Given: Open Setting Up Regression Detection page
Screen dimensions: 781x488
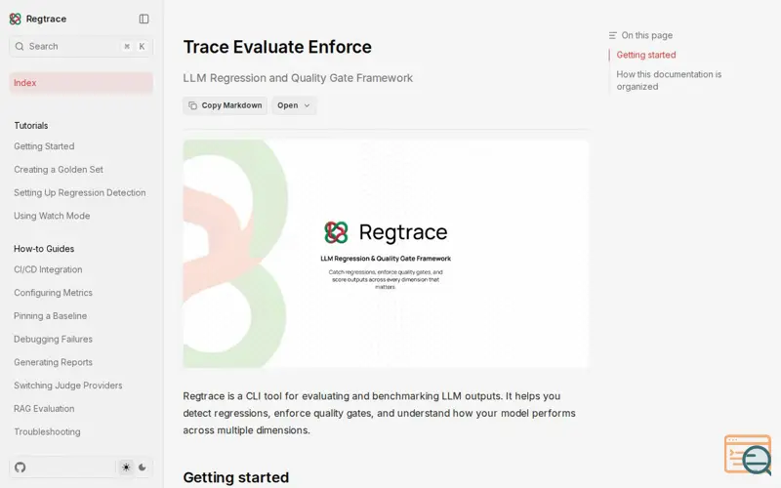Looking at the screenshot, I should (80, 192).
